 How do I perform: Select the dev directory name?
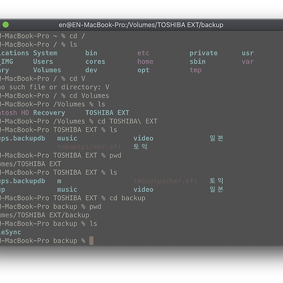coord(91,70)
